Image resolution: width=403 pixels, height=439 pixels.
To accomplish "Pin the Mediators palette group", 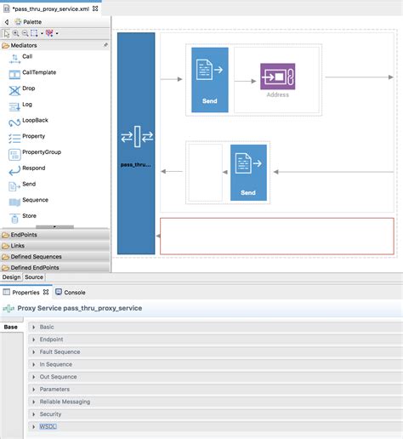I will pos(105,45).
